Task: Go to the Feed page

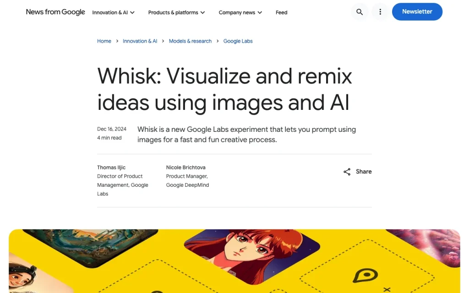Action: pos(282,12)
